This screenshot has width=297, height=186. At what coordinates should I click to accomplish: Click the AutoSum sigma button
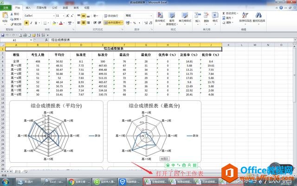click(230, 13)
